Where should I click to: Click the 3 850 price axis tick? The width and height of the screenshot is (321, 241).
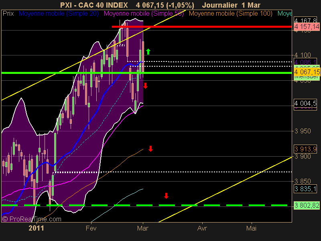pos(303,181)
